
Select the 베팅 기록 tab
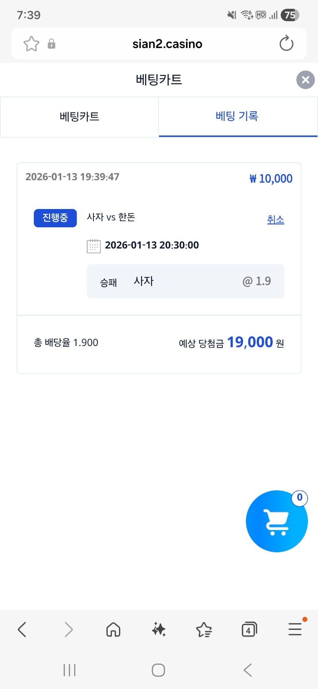coord(237,116)
